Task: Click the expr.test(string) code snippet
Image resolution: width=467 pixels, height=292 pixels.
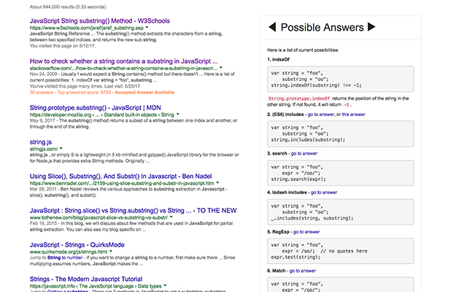Action: (341, 251)
